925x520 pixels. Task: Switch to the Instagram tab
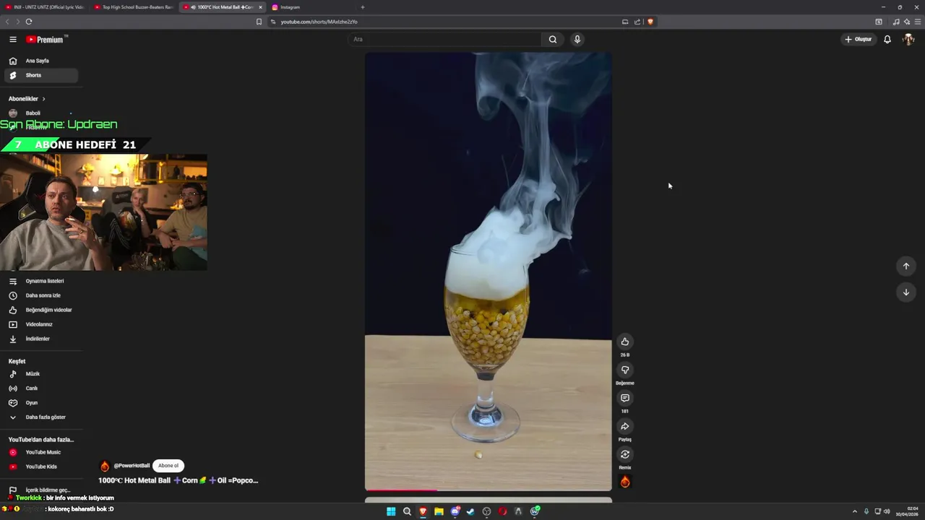tap(311, 7)
